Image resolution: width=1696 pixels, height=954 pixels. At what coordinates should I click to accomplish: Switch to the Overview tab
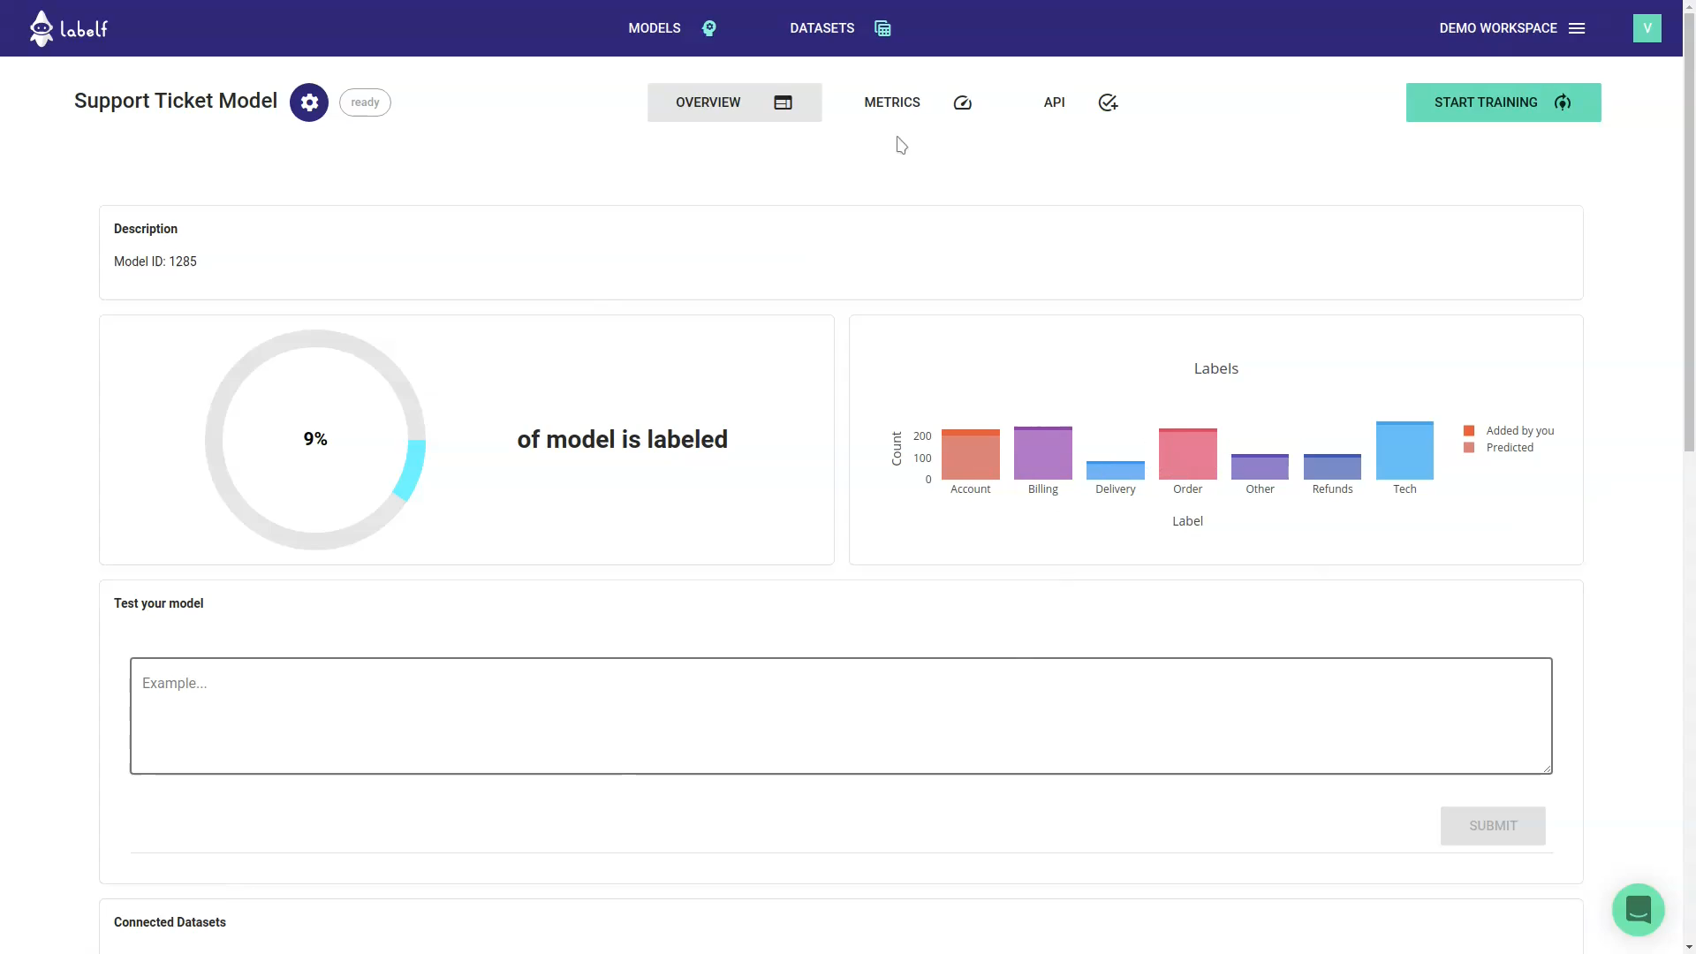click(x=734, y=102)
